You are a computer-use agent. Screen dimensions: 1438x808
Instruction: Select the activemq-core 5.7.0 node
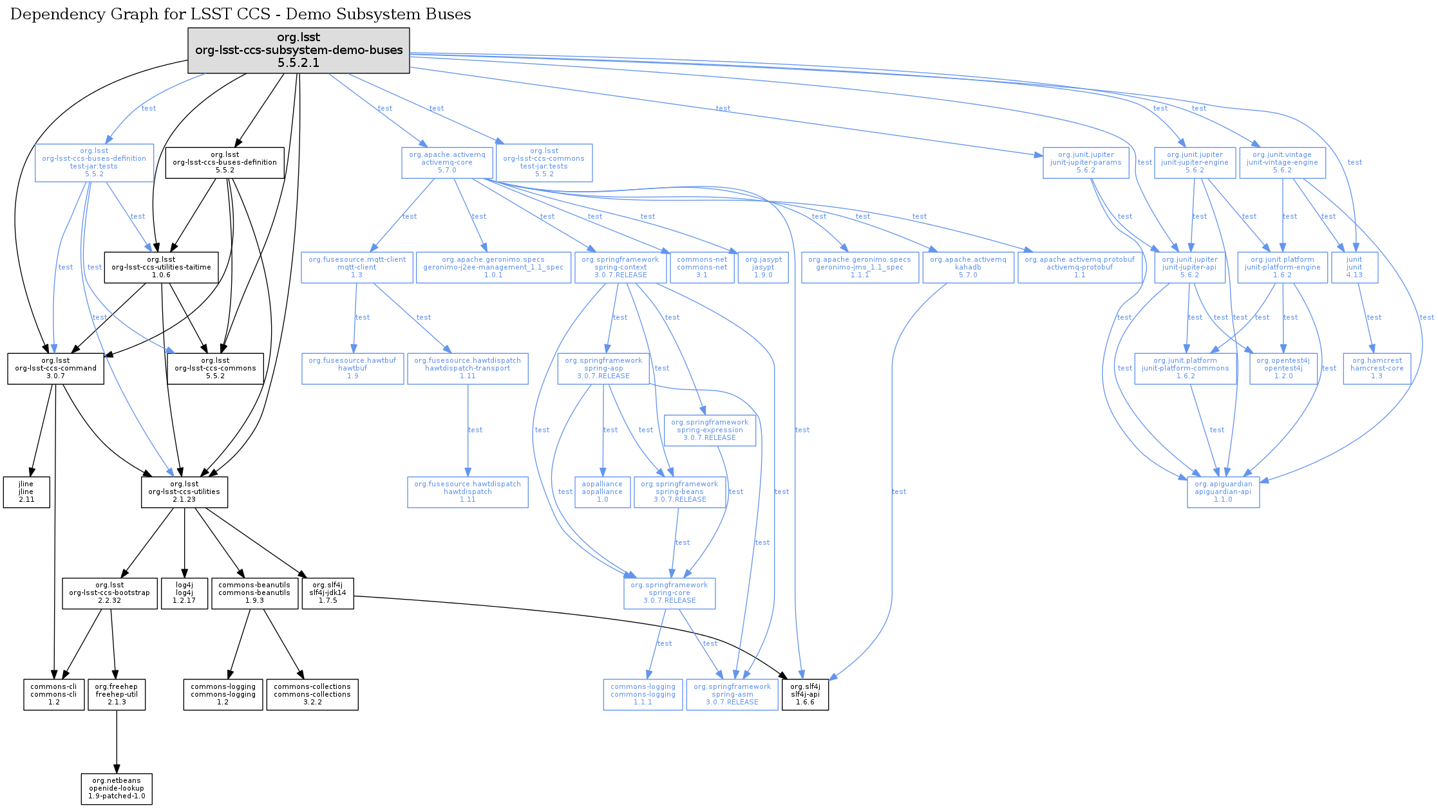(447, 163)
